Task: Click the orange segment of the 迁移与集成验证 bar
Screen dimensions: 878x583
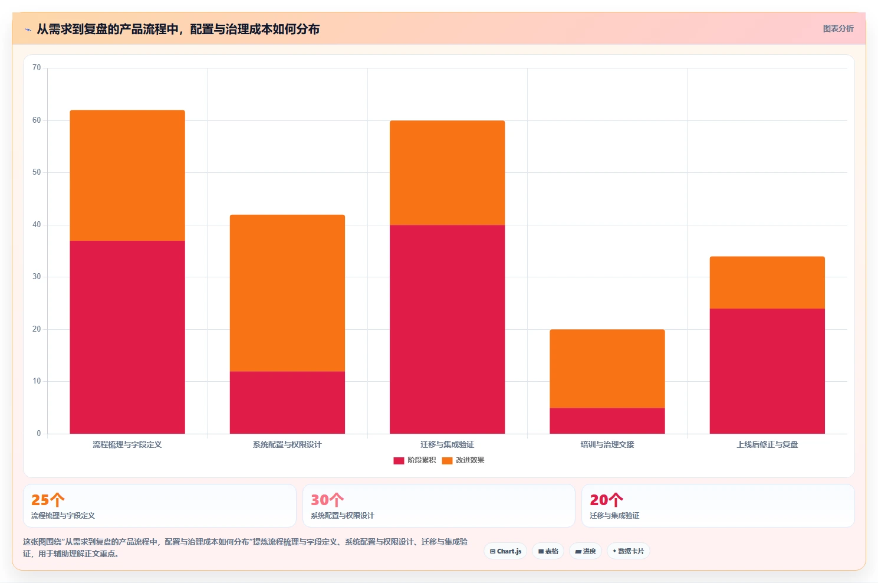Action: tap(447, 173)
